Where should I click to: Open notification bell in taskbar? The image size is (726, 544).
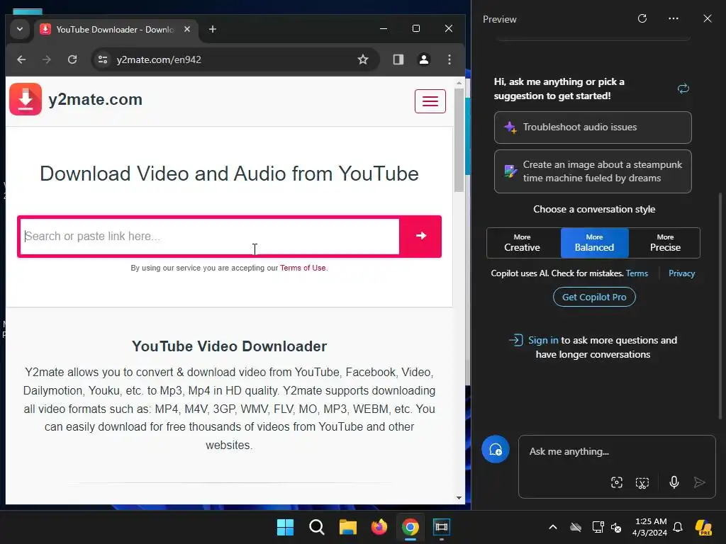[x=677, y=527]
